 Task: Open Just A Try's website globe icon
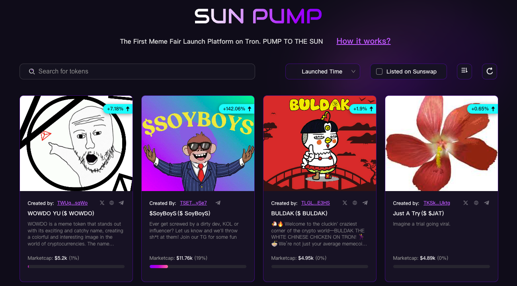pyautogui.click(x=476, y=203)
